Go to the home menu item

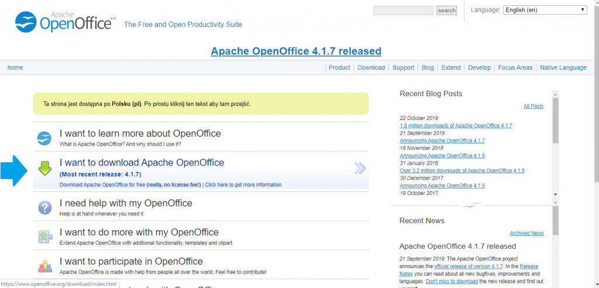15,68
